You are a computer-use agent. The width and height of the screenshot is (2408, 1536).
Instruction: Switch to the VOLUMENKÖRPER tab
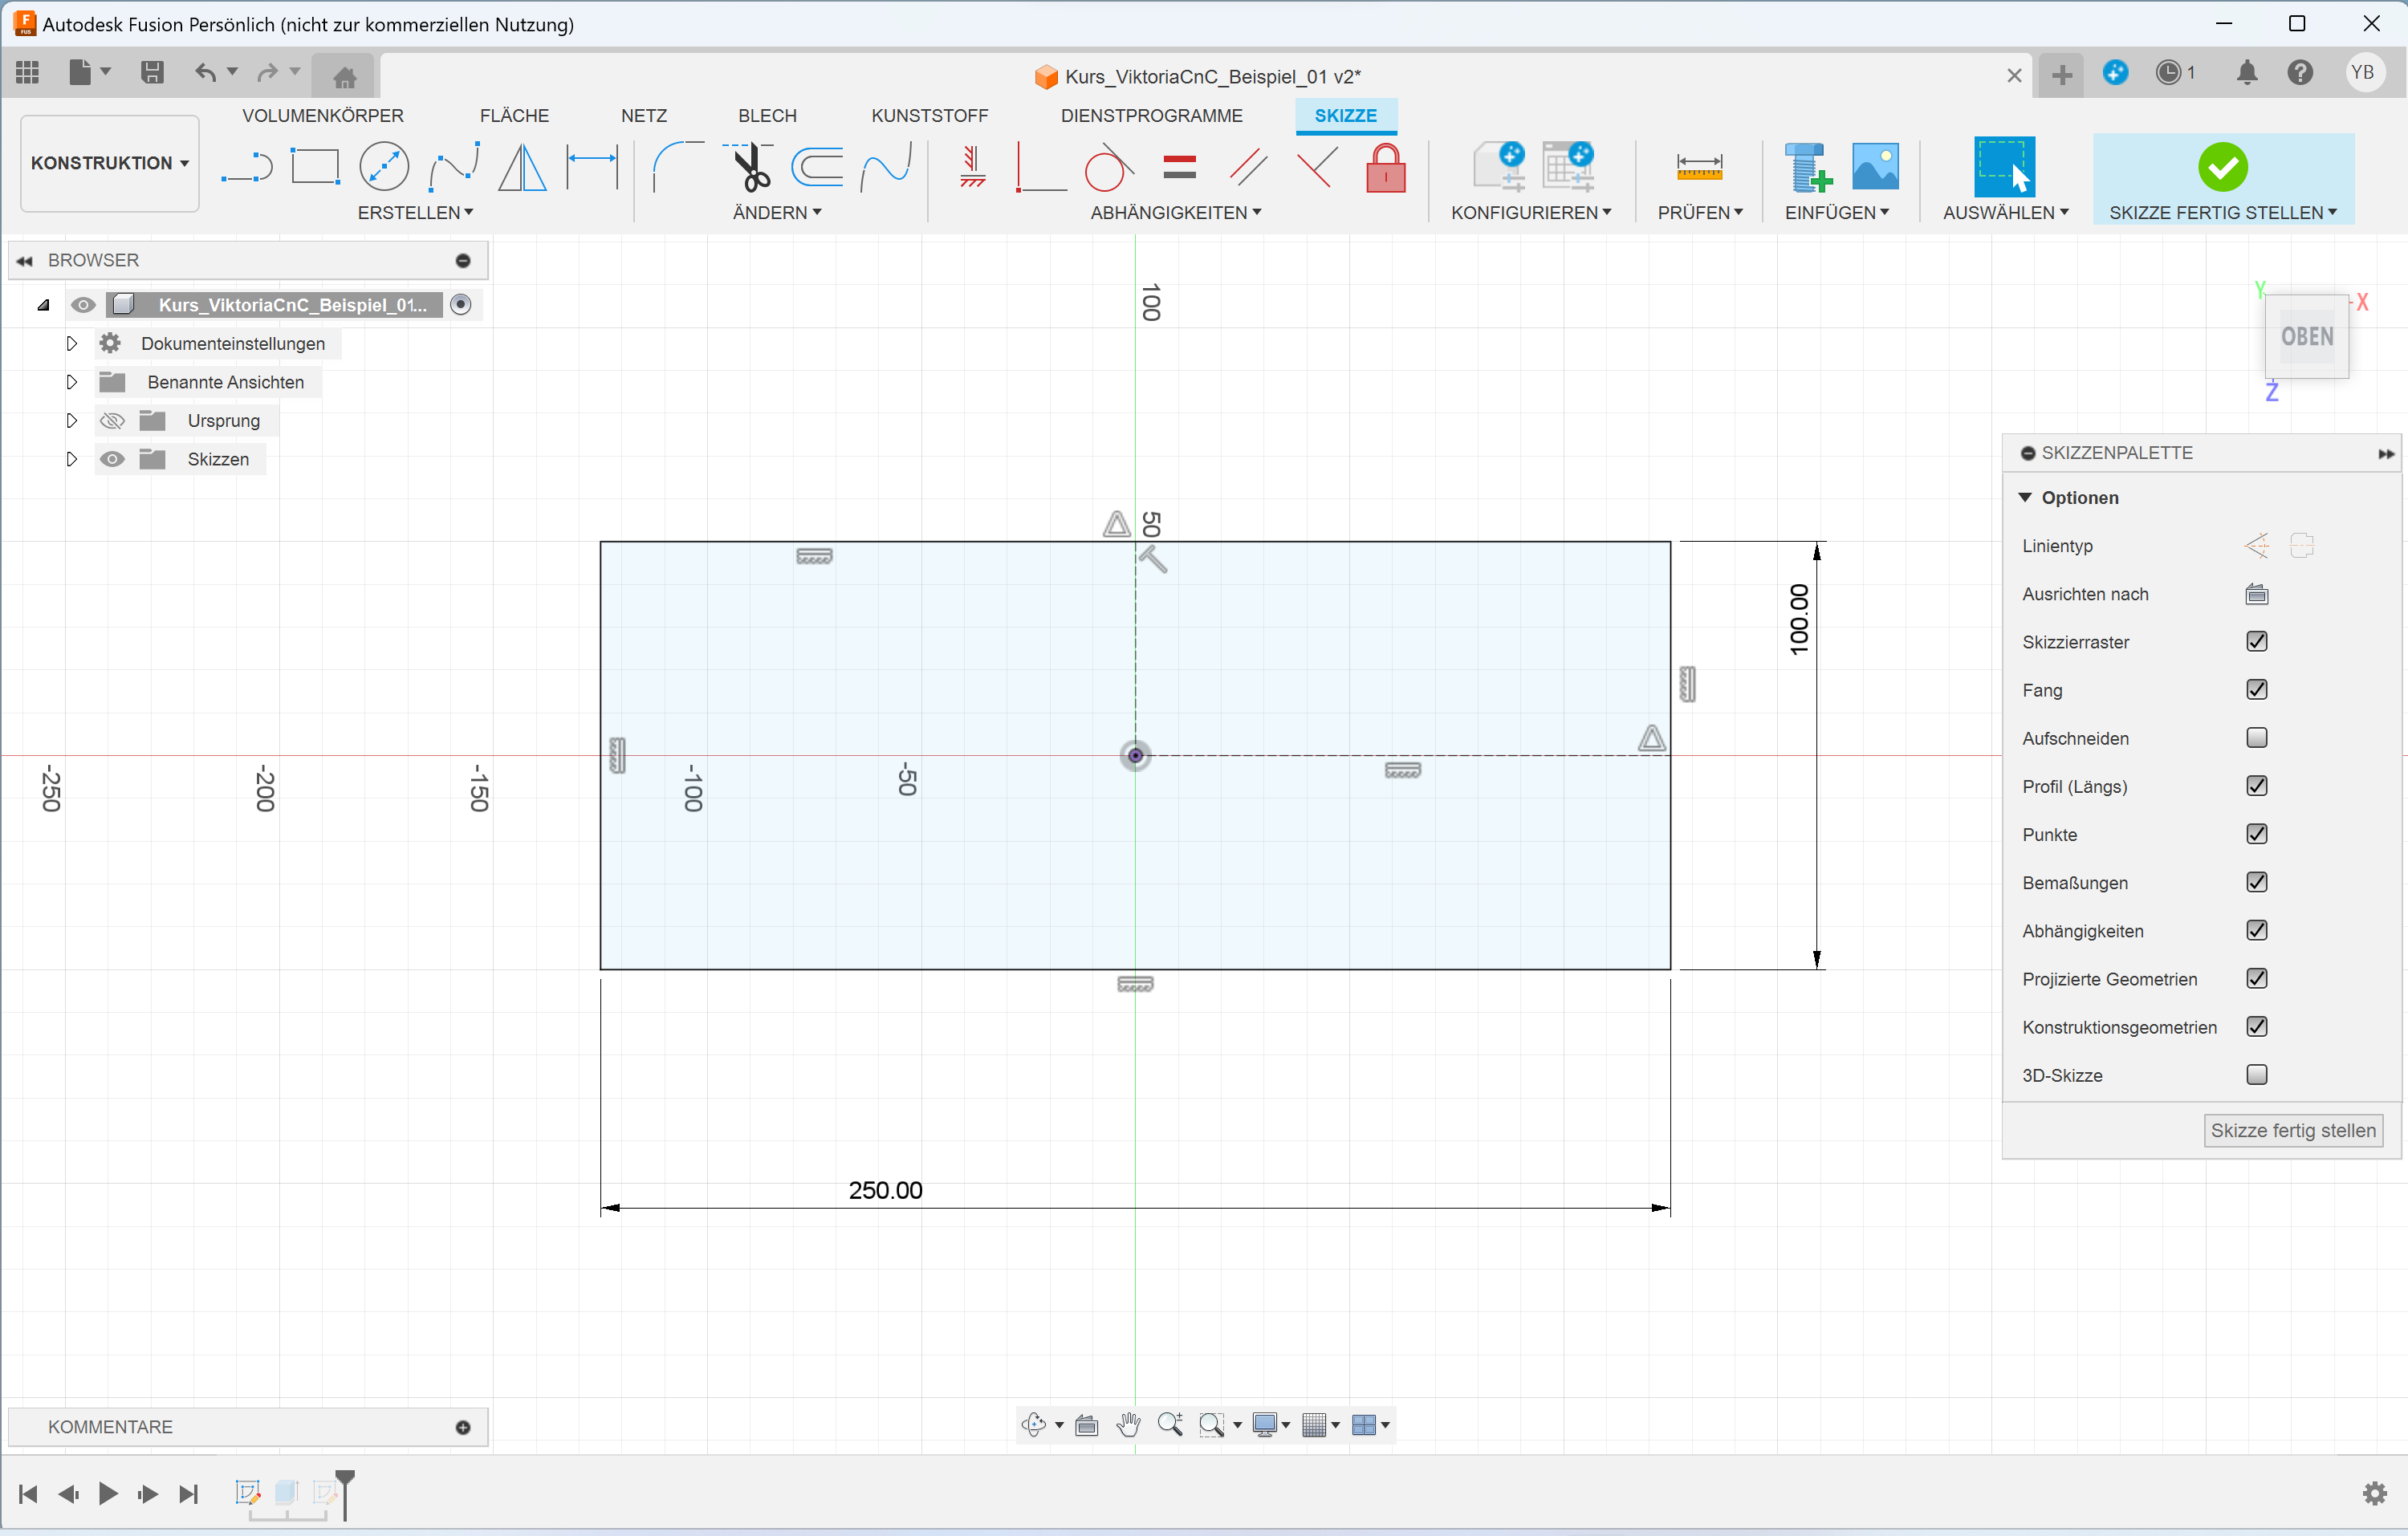point(322,116)
